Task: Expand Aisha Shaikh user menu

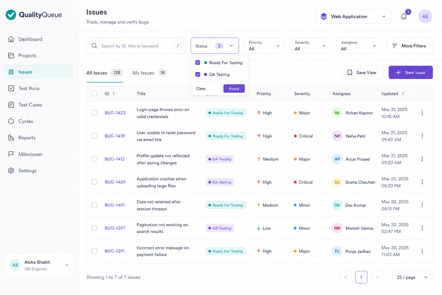Action: (x=39, y=265)
